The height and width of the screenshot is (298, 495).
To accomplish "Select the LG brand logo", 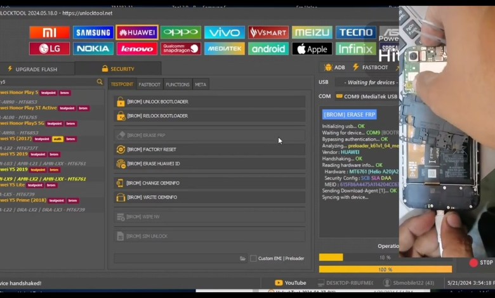I will click(x=49, y=49).
